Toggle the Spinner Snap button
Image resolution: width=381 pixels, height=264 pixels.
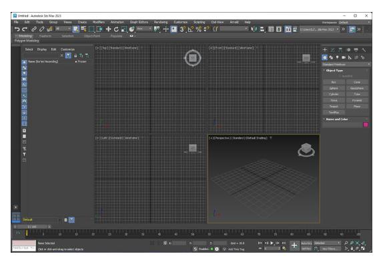[207, 29]
